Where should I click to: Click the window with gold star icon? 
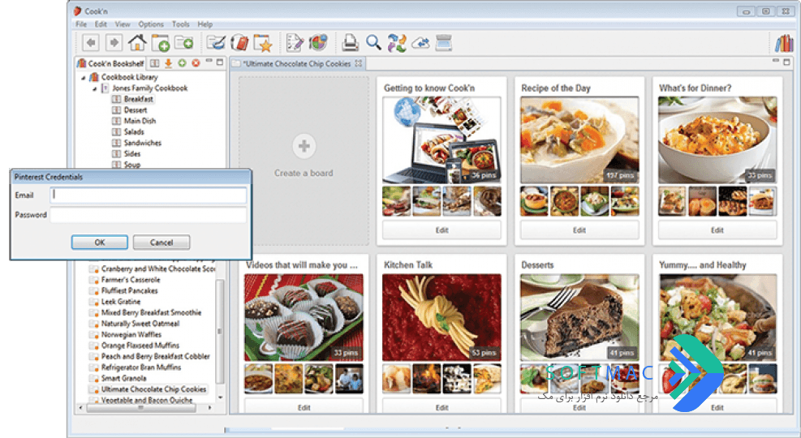tap(263, 43)
